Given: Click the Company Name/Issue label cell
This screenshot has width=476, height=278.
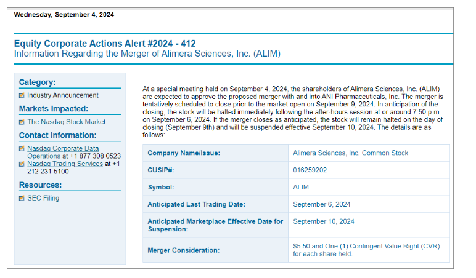Looking at the screenshot, I should pos(215,153).
